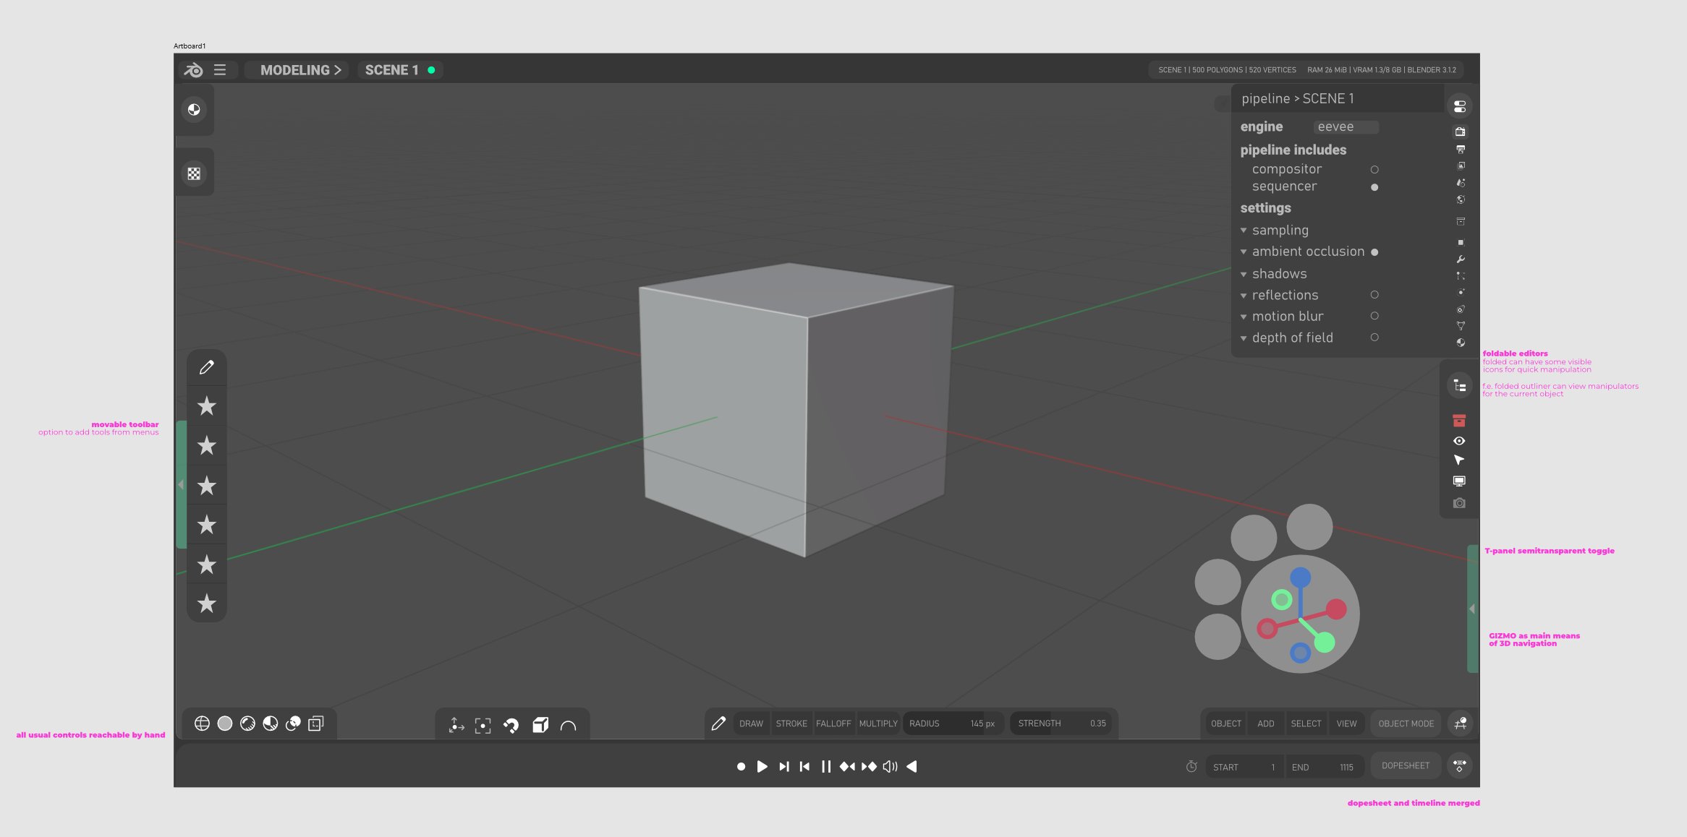Adjust the RADIUS slider field
Screen dimensions: 1687x837
coord(953,724)
